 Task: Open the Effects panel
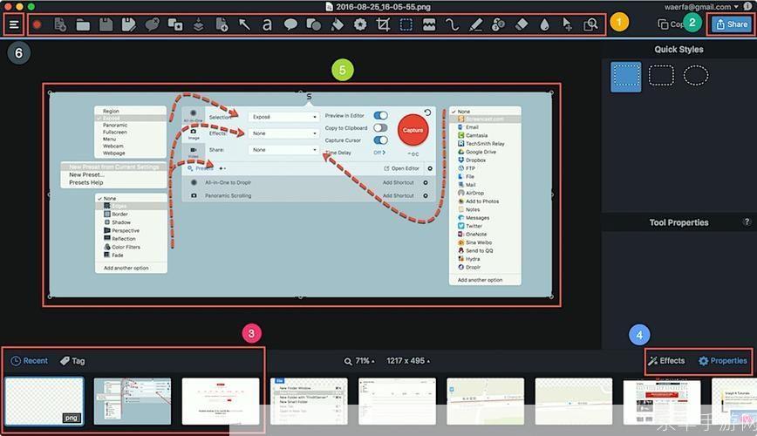point(666,361)
